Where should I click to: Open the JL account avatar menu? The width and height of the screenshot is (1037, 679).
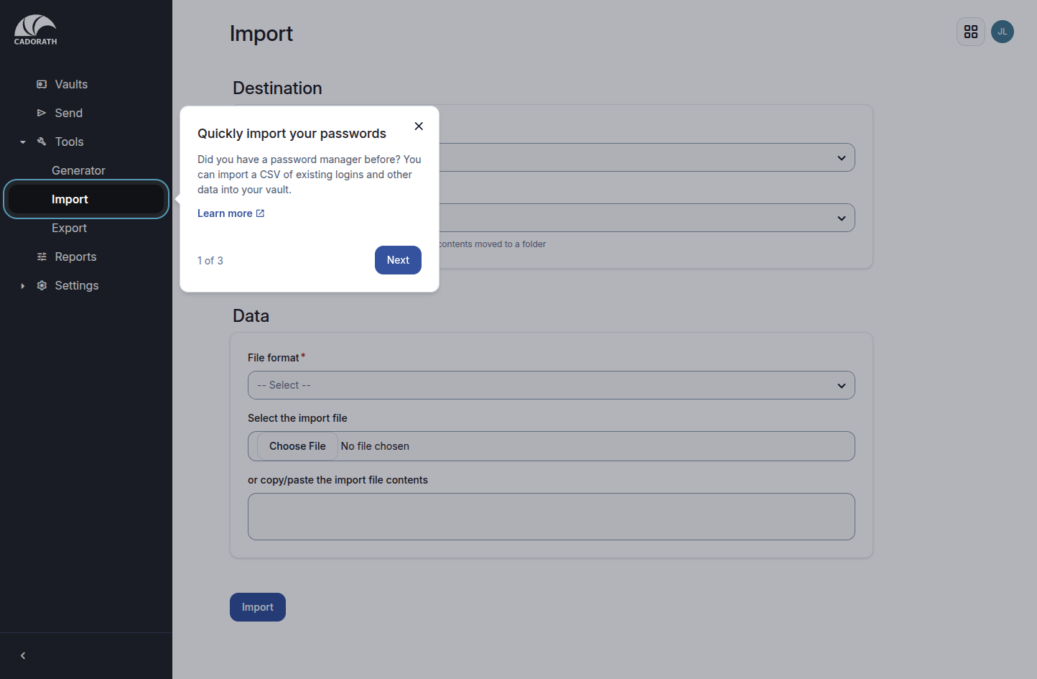point(1003,32)
